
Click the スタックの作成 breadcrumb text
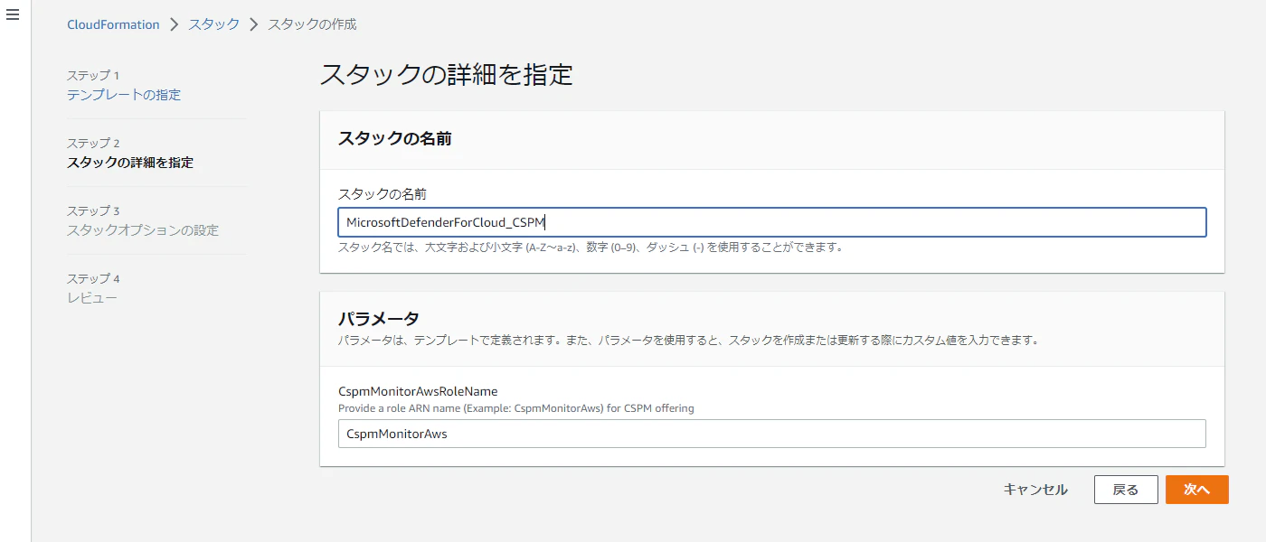[x=313, y=24]
